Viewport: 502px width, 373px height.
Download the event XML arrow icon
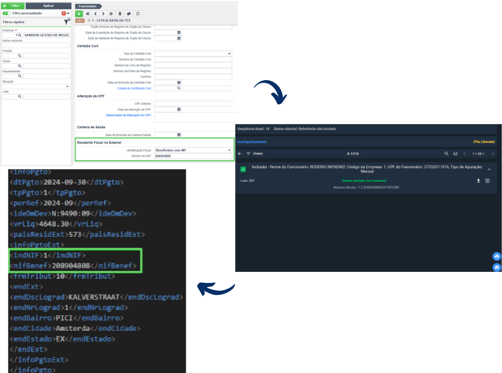coord(478,181)
